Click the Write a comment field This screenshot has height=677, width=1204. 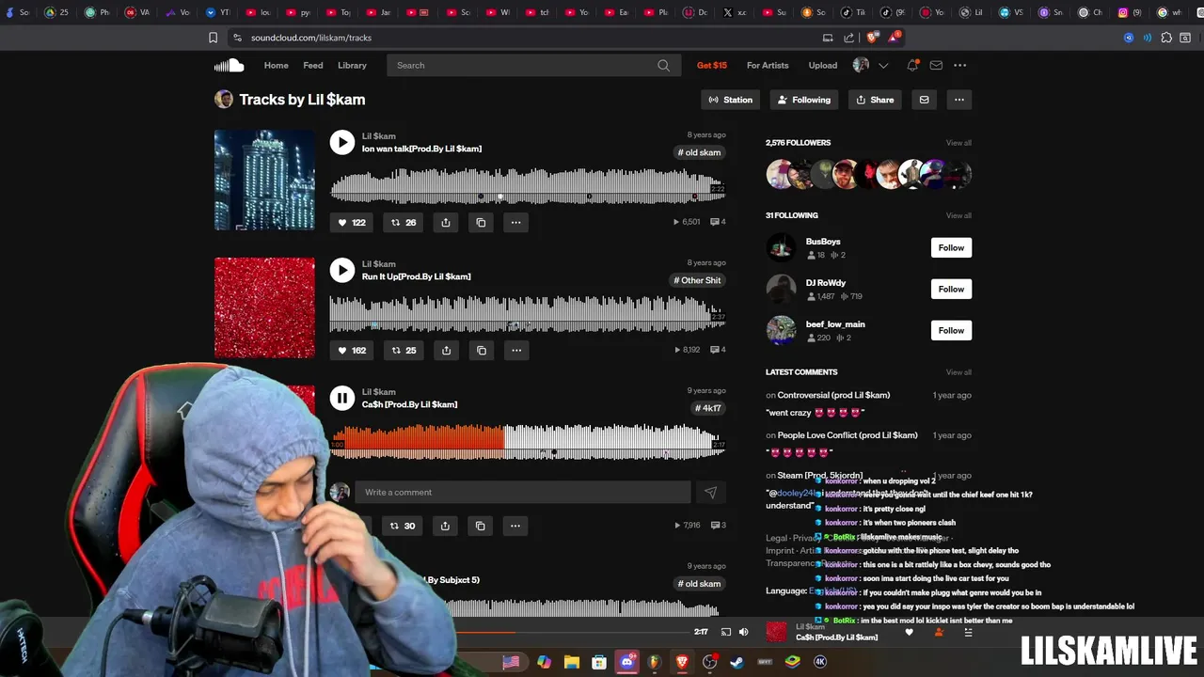pyautogui.click(x=523, y=492)
